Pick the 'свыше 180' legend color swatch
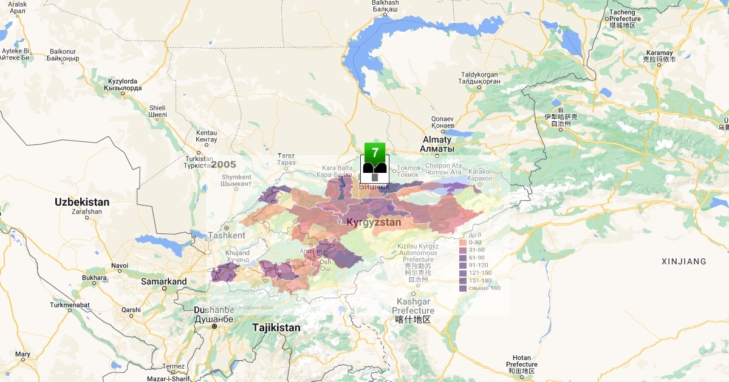This screenshot has width=729, height=382. point(463,288)
